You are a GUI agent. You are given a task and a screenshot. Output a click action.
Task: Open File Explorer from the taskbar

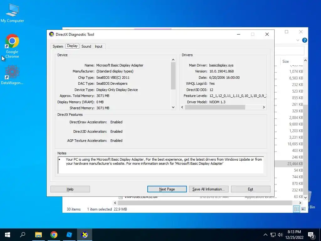[38, 235]
